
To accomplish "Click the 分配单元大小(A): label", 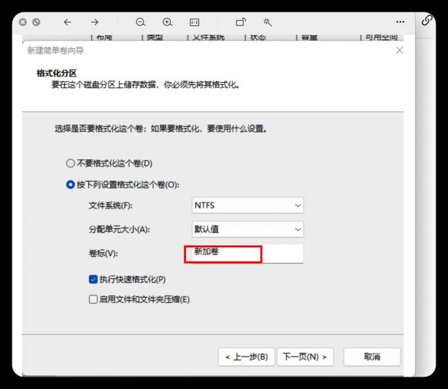I will coord(119,229).
